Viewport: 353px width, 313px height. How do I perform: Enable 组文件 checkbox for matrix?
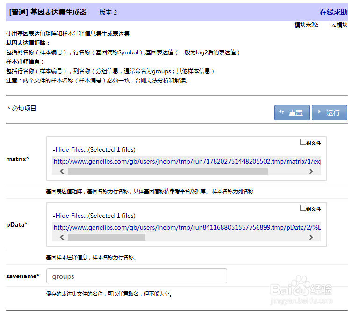tap(303, 142)
